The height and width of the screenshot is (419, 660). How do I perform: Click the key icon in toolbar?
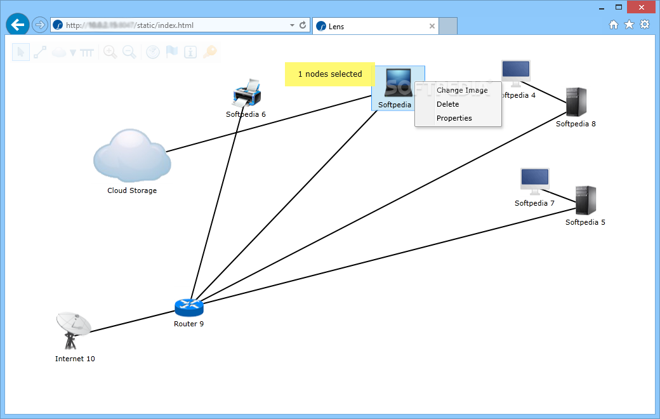209,52
